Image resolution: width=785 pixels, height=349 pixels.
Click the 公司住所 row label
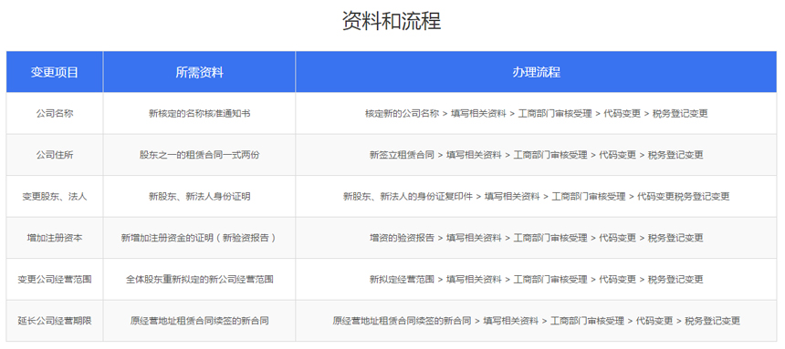click(x=55, y=155)
